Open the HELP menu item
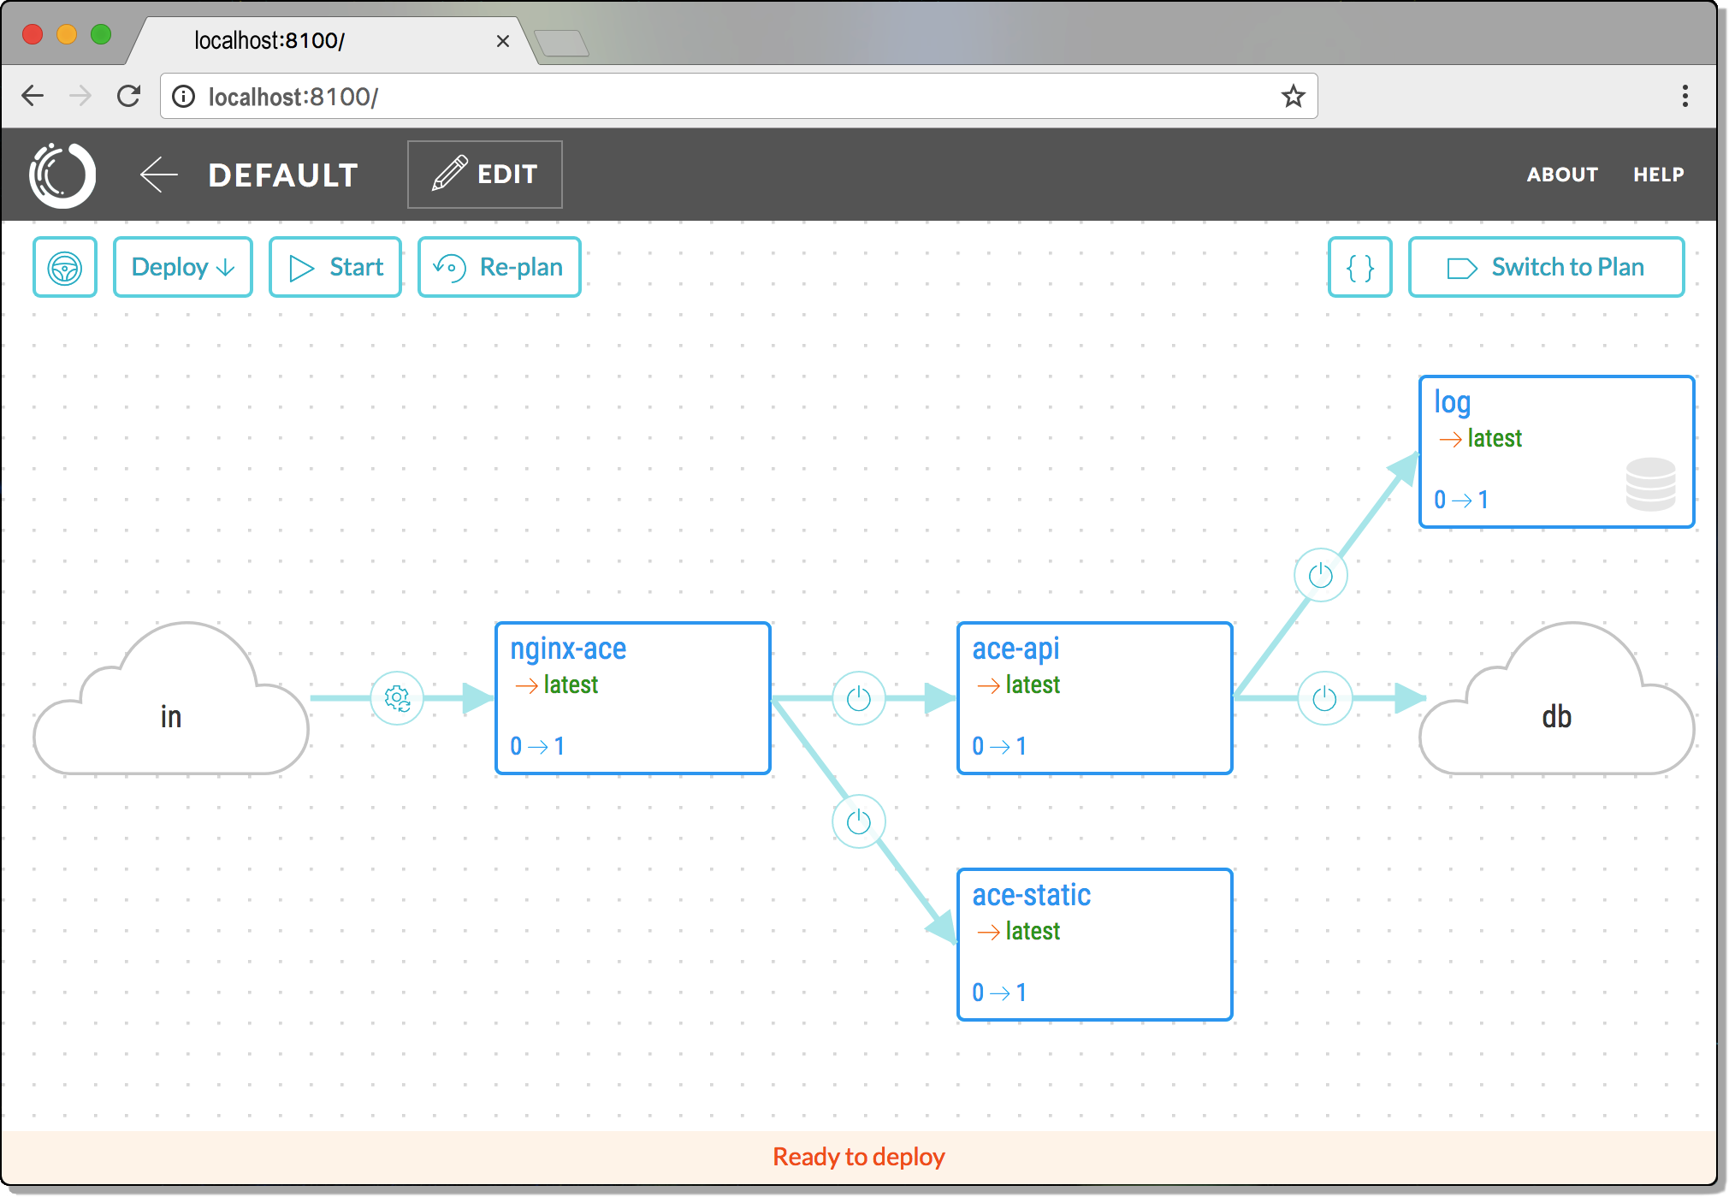Viewport: 1729px width, 1197px height. (x=1658, y=175)
